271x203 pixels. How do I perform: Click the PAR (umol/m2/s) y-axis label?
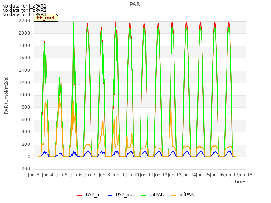(x=6, y=95)
